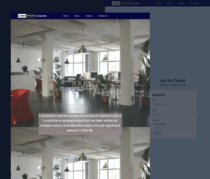Open Home in the foreground page navbar
Screen dimensions: 210x179
(x=66, y=16)
